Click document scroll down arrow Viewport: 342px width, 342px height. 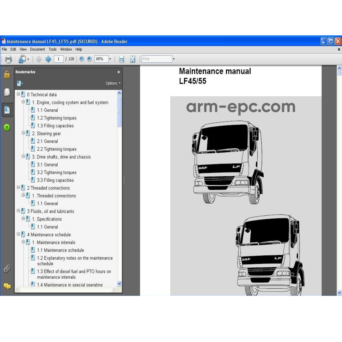click(339, 293)
